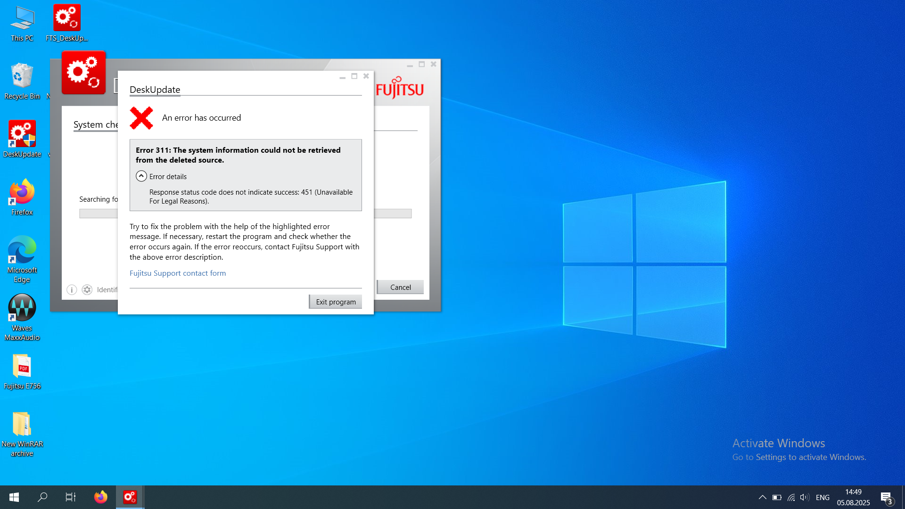The image size is (905, 509).
Task: Click the Exit program button
Action: coord(336,302)
